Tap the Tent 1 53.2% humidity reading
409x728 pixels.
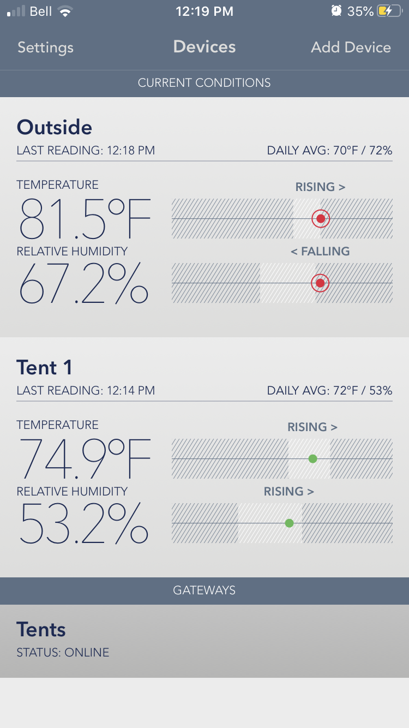pyautogui.click(x=83, y=523)
